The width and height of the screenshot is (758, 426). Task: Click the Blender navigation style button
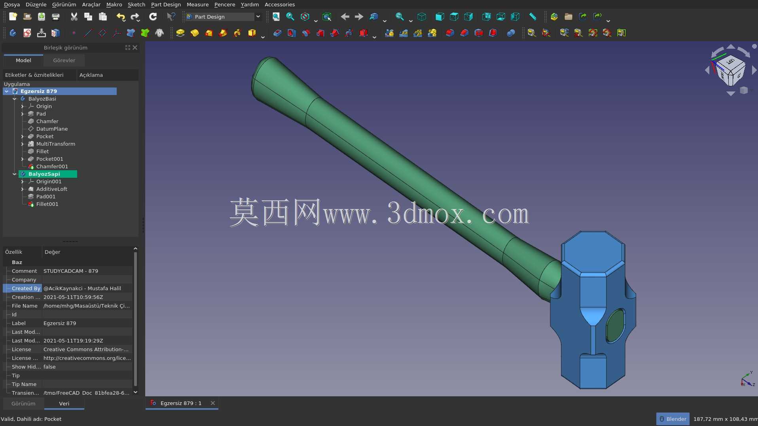pyautogui.click(x=673, y=419)
